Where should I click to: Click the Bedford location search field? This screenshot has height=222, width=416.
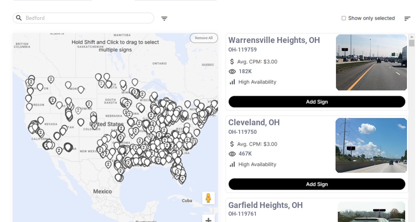point(88,18)
